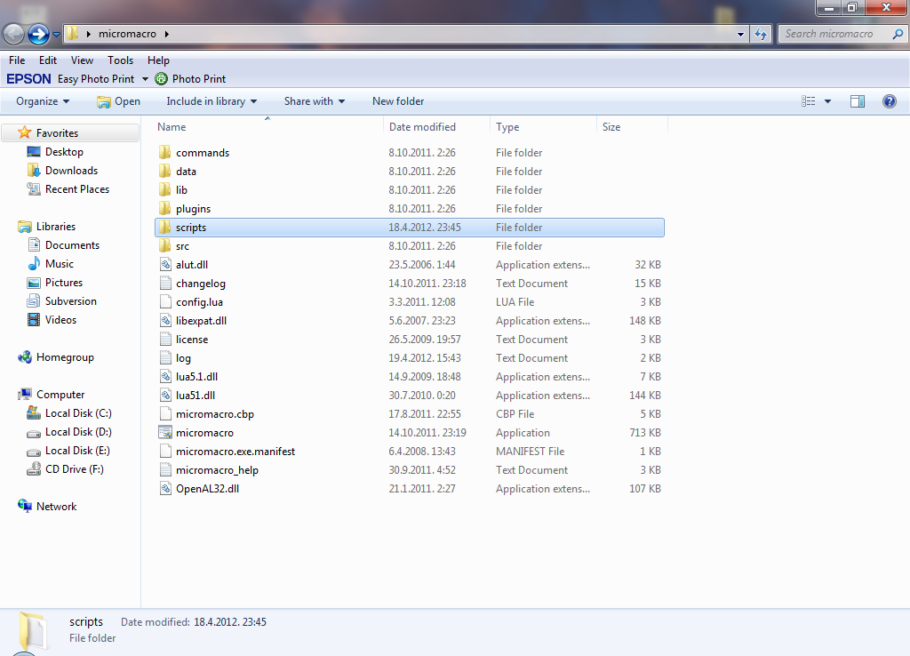
Task: Click the New folder button
Action: point(398,101)
